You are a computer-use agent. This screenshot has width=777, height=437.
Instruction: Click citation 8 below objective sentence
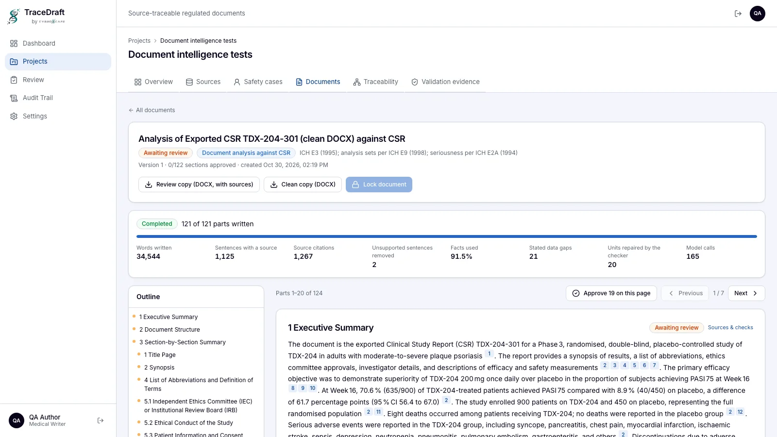(x=292, y=388)
